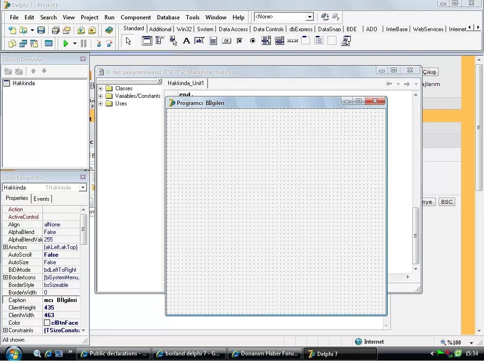
Task: Click the Open Project toolbar icon
Action: (67, 30)
